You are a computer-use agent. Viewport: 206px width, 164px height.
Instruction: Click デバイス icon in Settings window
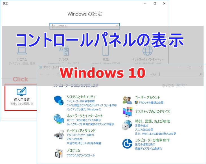pyautogui.click(x=64, y=50)
